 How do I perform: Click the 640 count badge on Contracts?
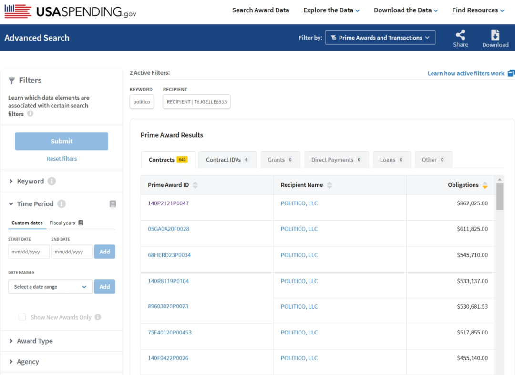coord(182,160)
